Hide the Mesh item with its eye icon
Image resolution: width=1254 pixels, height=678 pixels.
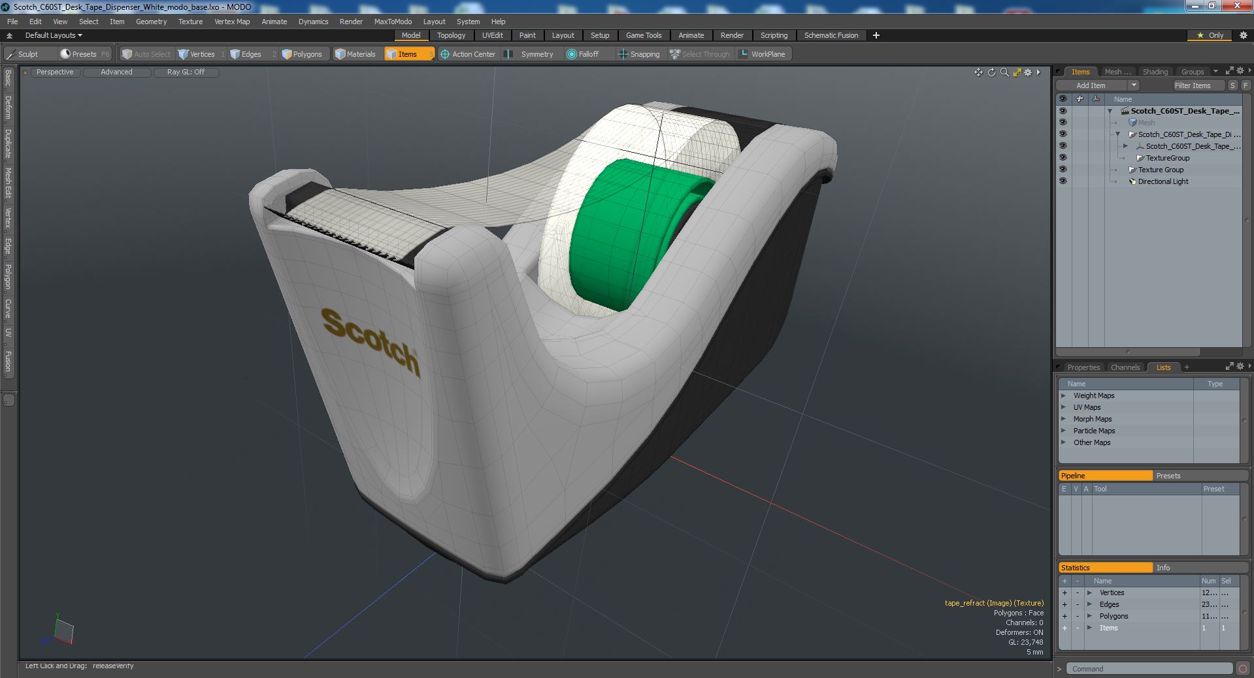point(1063,123)
